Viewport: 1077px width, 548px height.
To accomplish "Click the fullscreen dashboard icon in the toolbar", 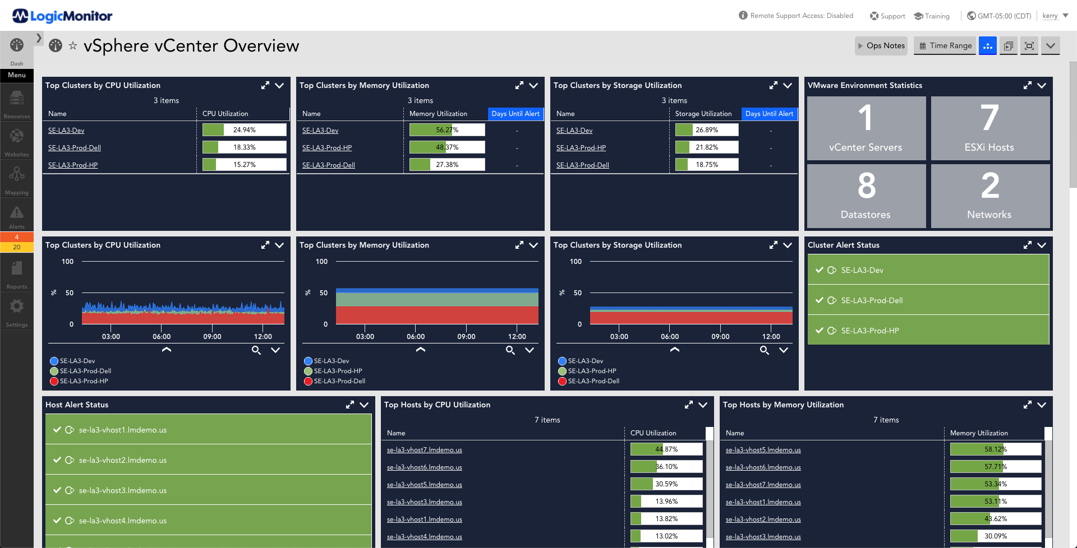I will tap(1029, 45).
